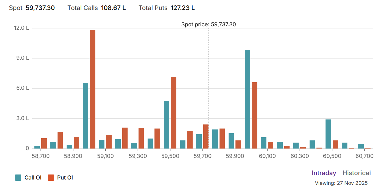Toggle the Call OI legend entry
This screenshot has height=187, width=379.
(28, 178)
